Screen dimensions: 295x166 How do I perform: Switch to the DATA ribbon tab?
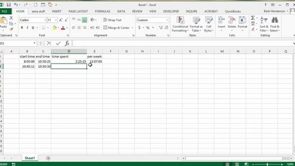(121, 12)
